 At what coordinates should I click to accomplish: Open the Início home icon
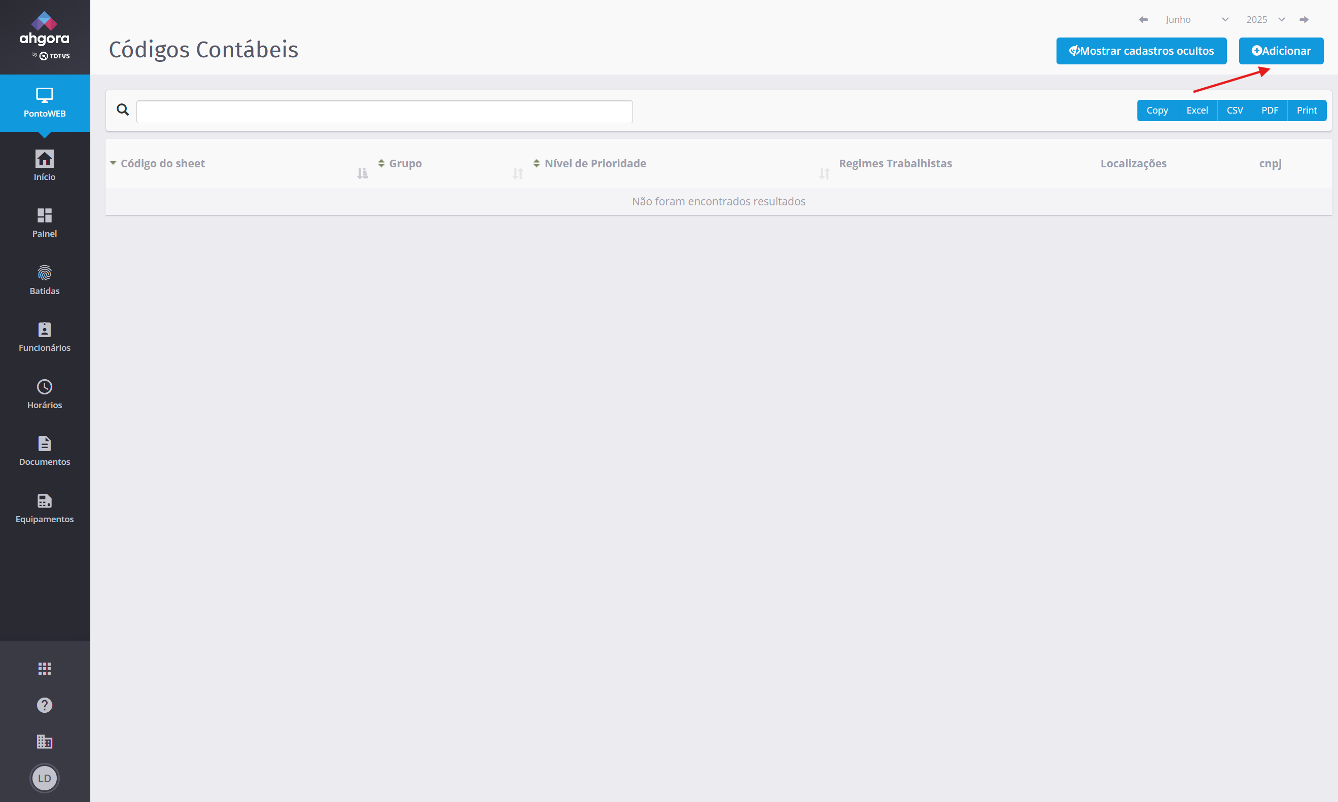(44, 159)
